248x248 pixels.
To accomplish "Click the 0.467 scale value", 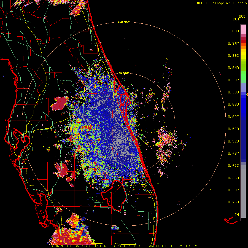I will coord(233,153).
